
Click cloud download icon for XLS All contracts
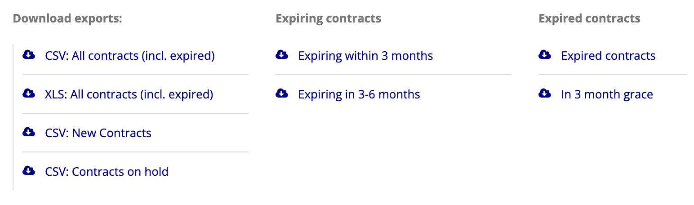[29, 94]
